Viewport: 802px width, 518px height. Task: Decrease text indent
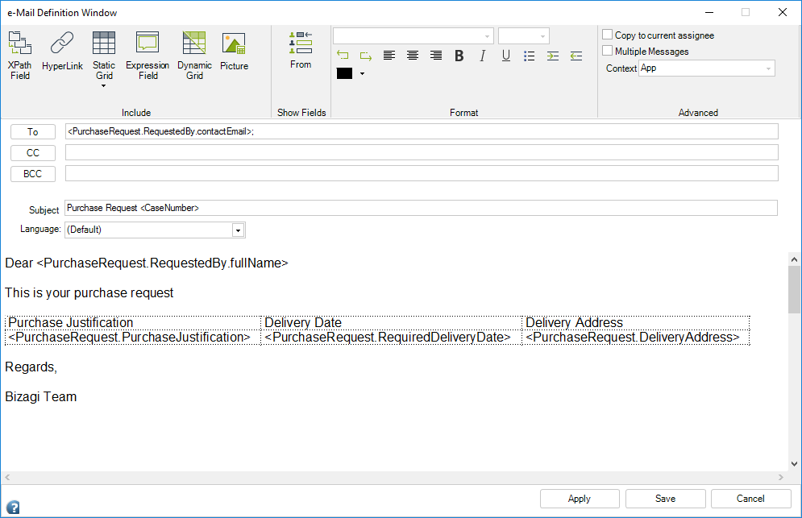point(576,56)
